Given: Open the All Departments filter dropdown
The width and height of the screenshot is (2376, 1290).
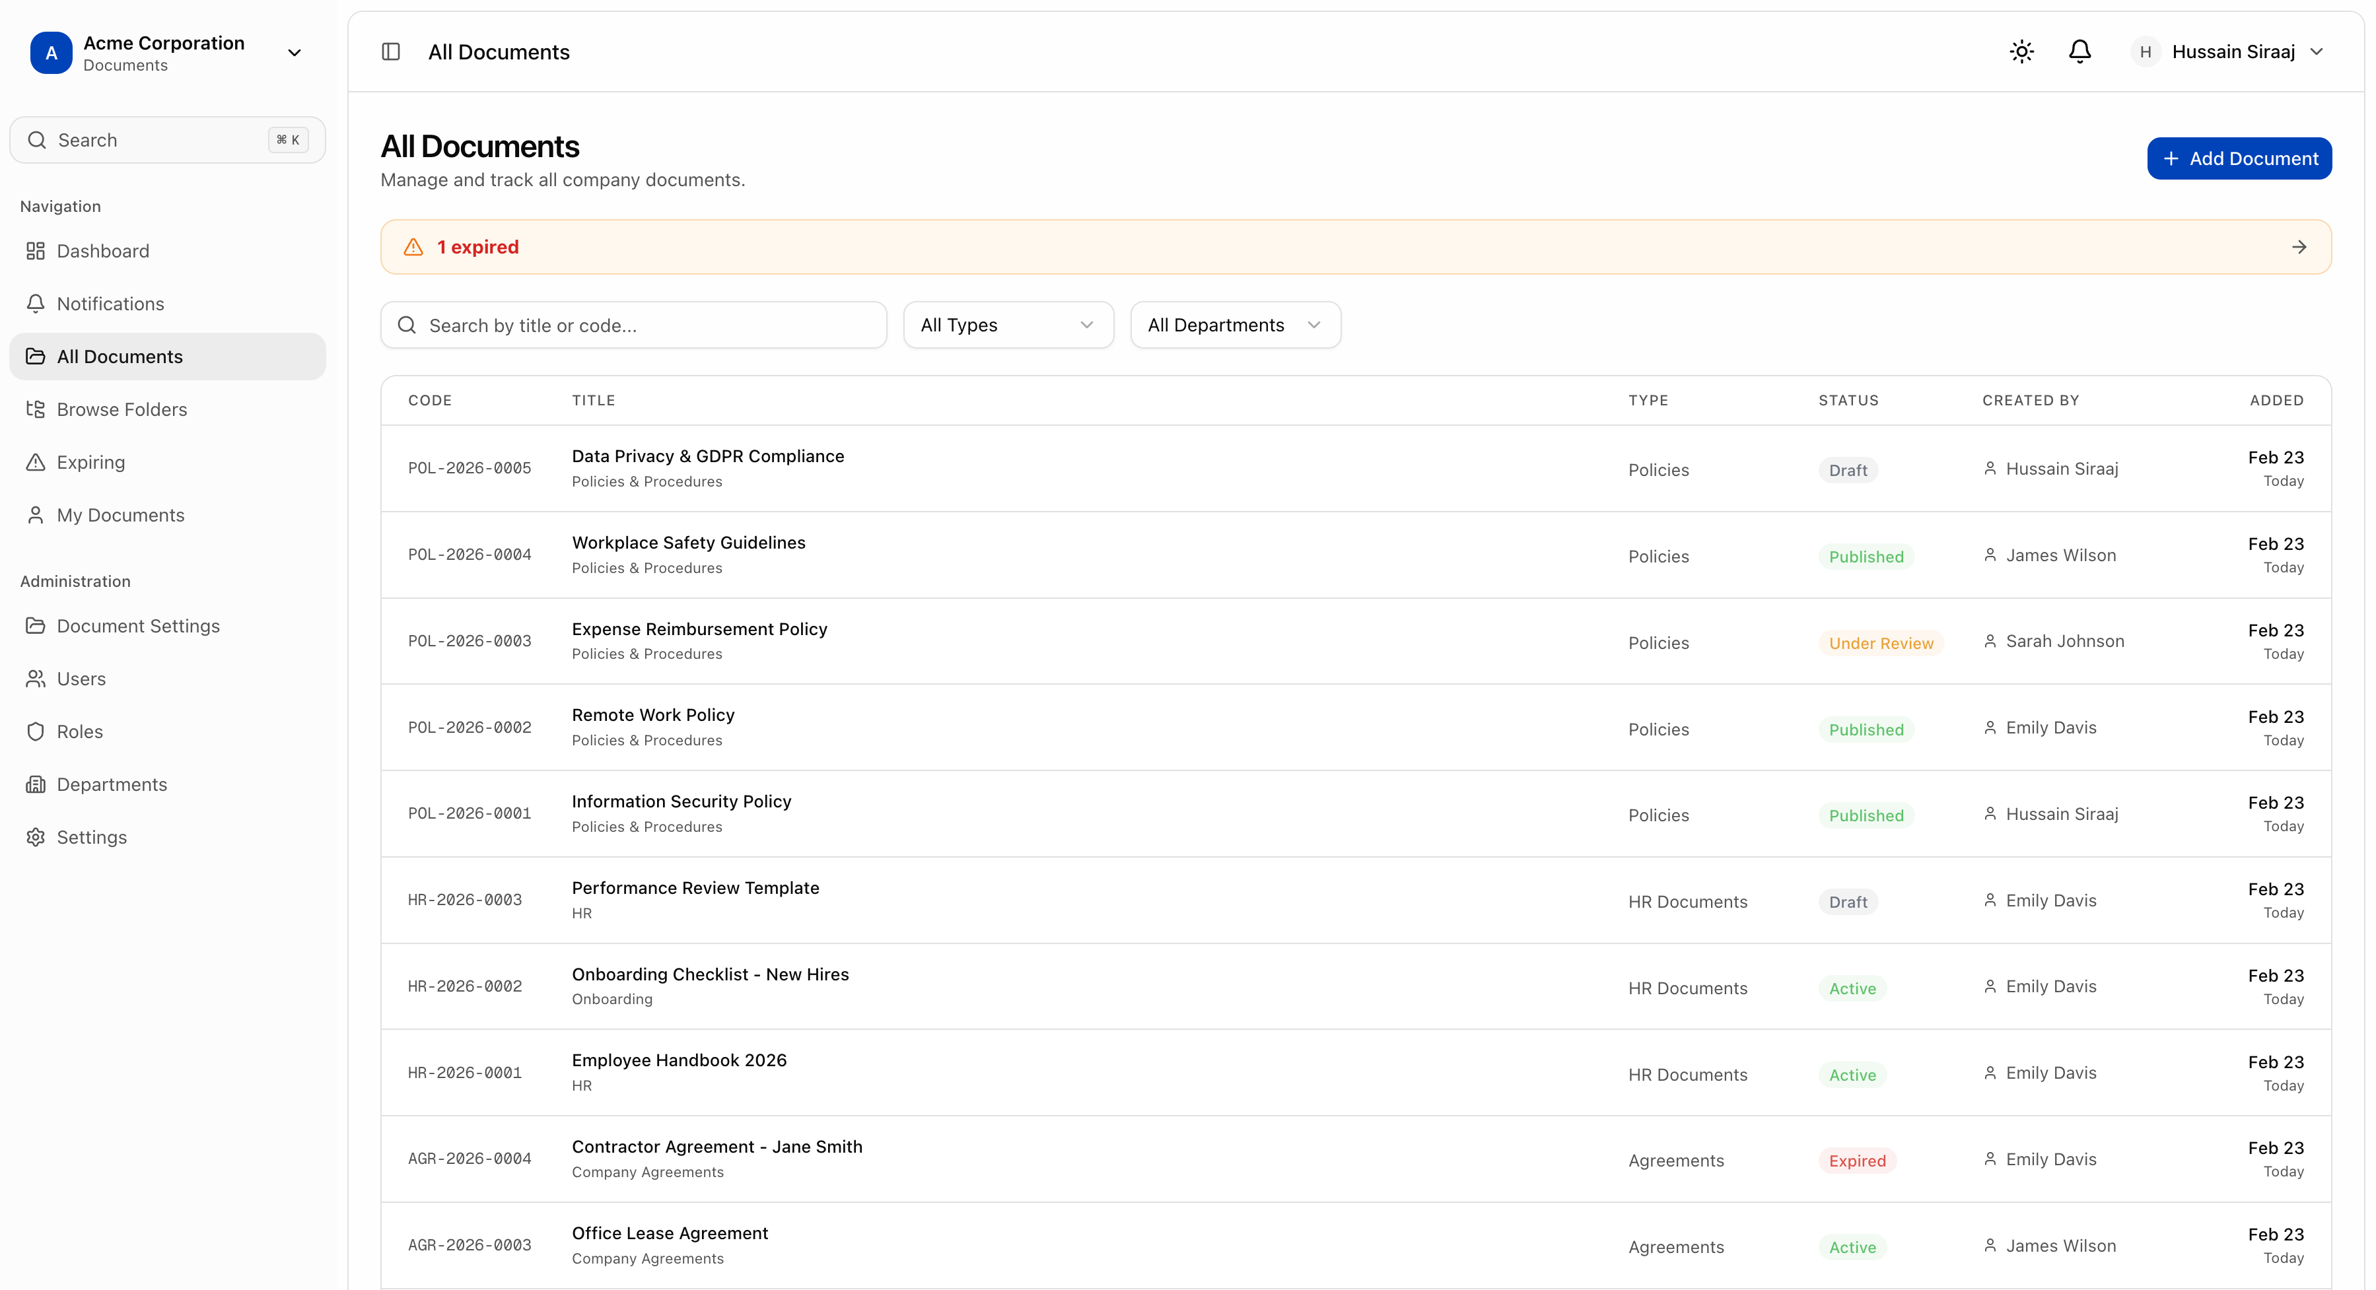Looking at the screenshot, I should [1234, 325].
